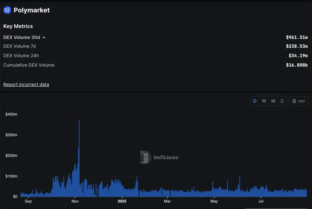Screen dimensions: 312x209
Task: Switch chart to W weekly interval
Action: [x=264, y=101]
